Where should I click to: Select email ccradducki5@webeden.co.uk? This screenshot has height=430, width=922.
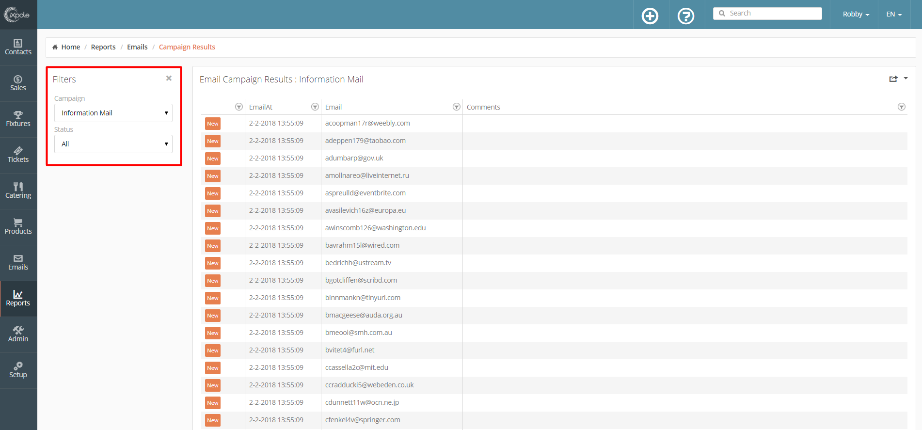point(369,385)
